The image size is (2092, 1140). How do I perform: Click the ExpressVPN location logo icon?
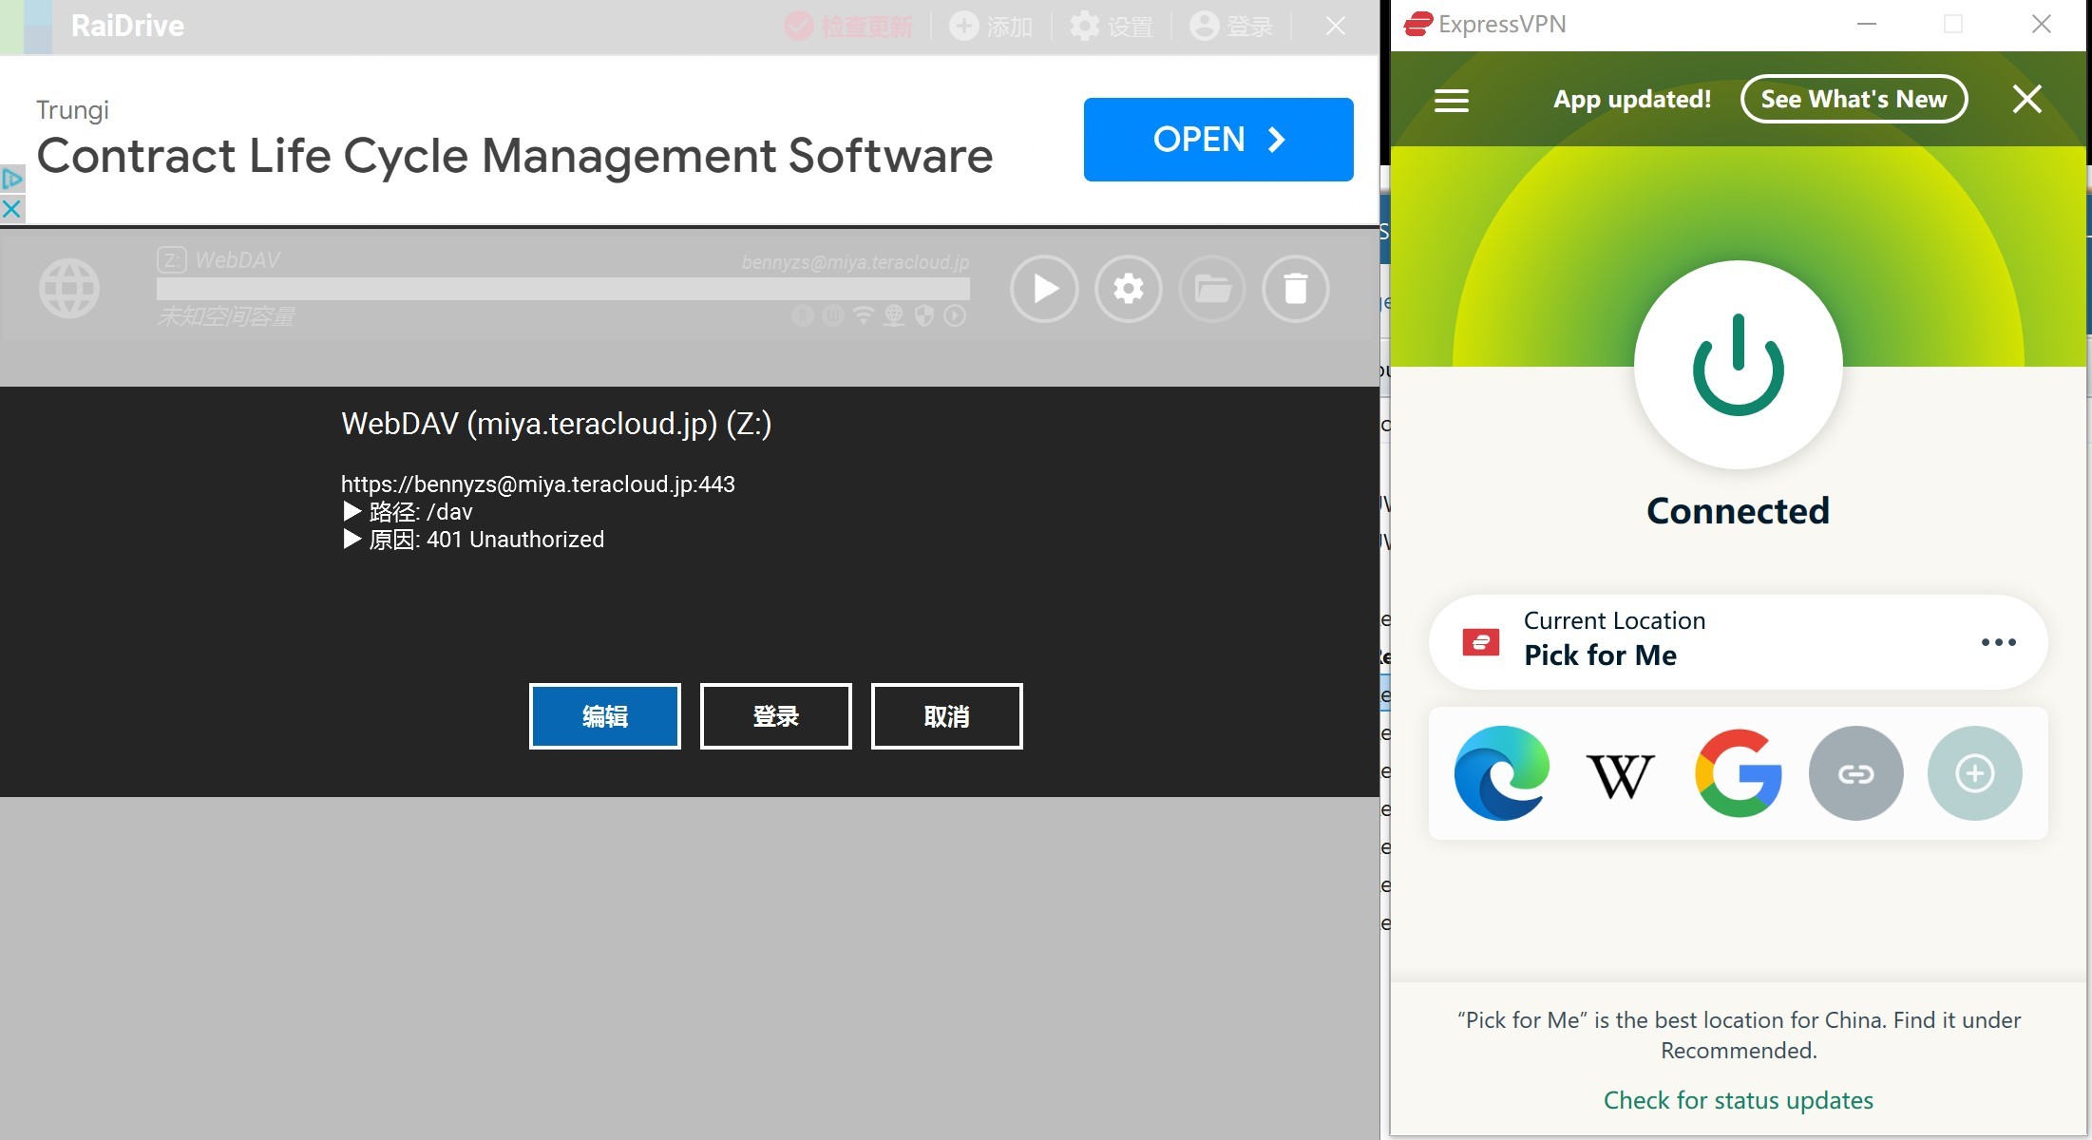1481,643
